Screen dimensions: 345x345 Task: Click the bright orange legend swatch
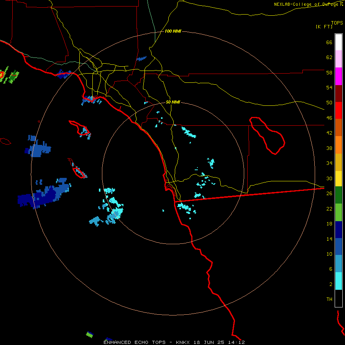point(338,145)
